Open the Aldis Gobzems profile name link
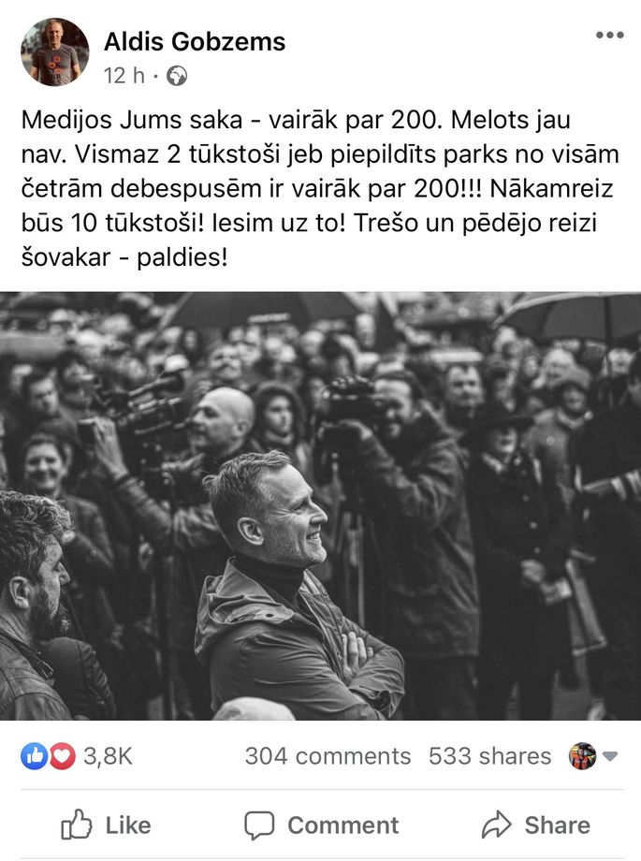641x861 pixels. coord(195,42)
